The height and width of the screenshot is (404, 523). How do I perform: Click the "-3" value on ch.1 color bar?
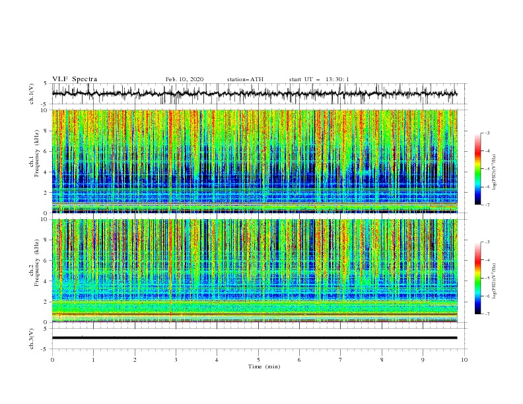[x=487, y=133]
